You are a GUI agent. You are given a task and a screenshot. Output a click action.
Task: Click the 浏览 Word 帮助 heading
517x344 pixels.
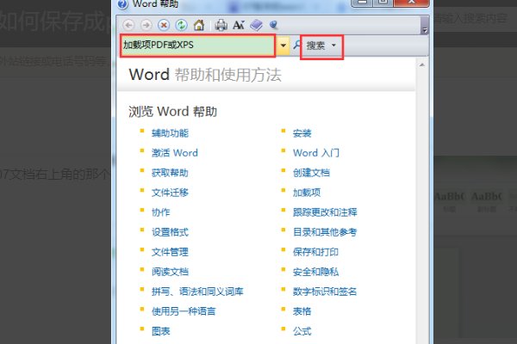tap(172, 112)
